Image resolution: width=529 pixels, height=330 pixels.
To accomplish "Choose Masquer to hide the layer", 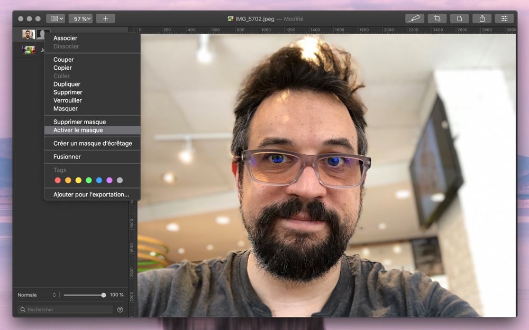I will (x=93, y=108).
